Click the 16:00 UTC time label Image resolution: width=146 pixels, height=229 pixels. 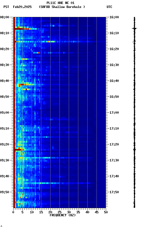click(114, 17)
